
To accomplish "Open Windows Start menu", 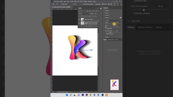I will tap(67, 95).
